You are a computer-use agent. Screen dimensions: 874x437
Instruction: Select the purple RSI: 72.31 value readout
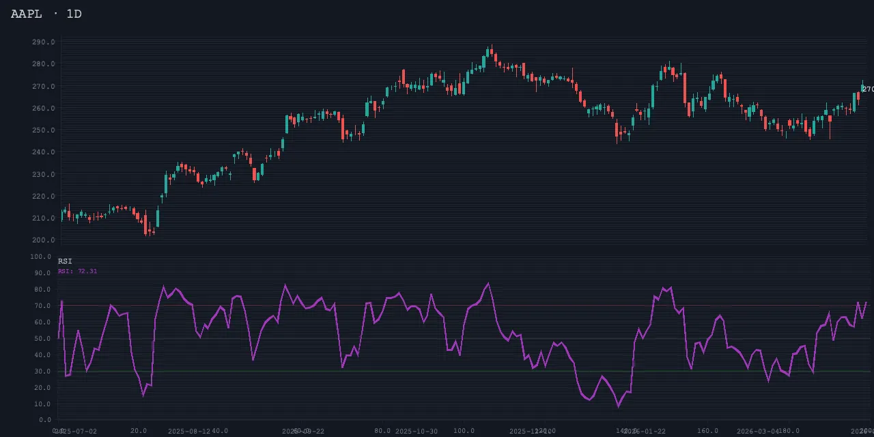click(x=77, y=271)
